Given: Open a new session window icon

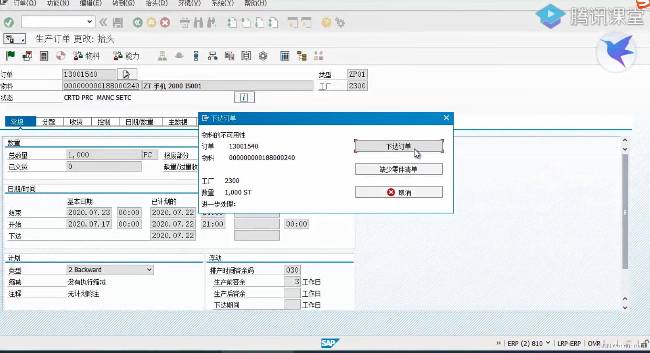Looking at the screenshot, I should click(292, 22).
